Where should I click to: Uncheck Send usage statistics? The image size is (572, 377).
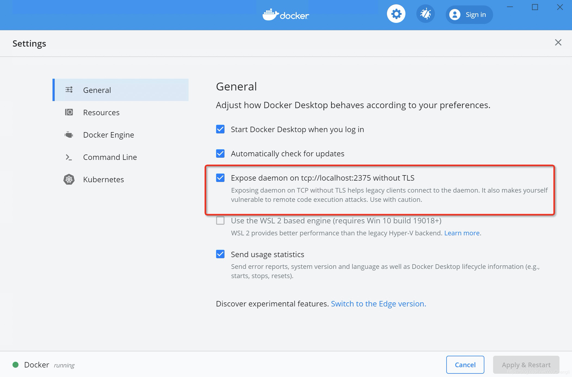220,254
